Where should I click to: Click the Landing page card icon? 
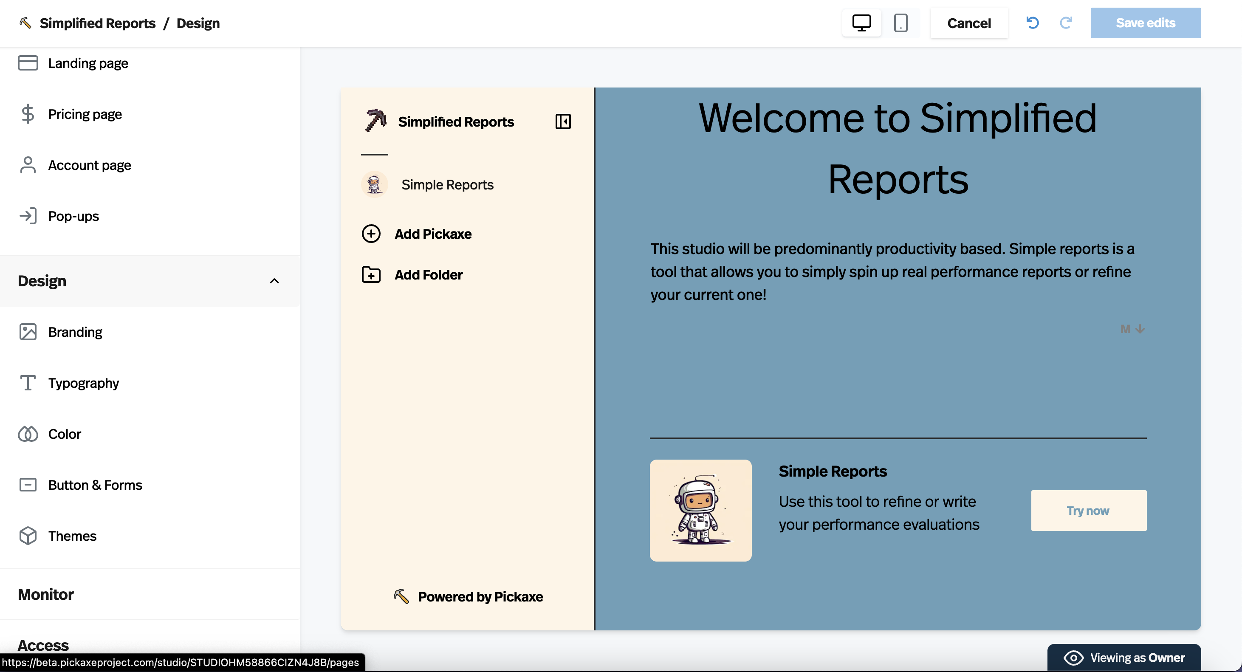[28, 63]
